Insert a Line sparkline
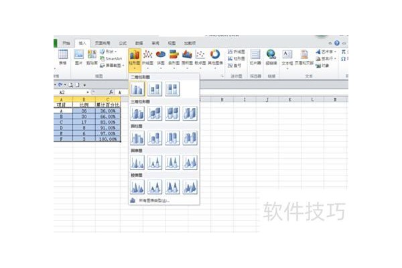 pyautogui.click(x=237, y=52)
